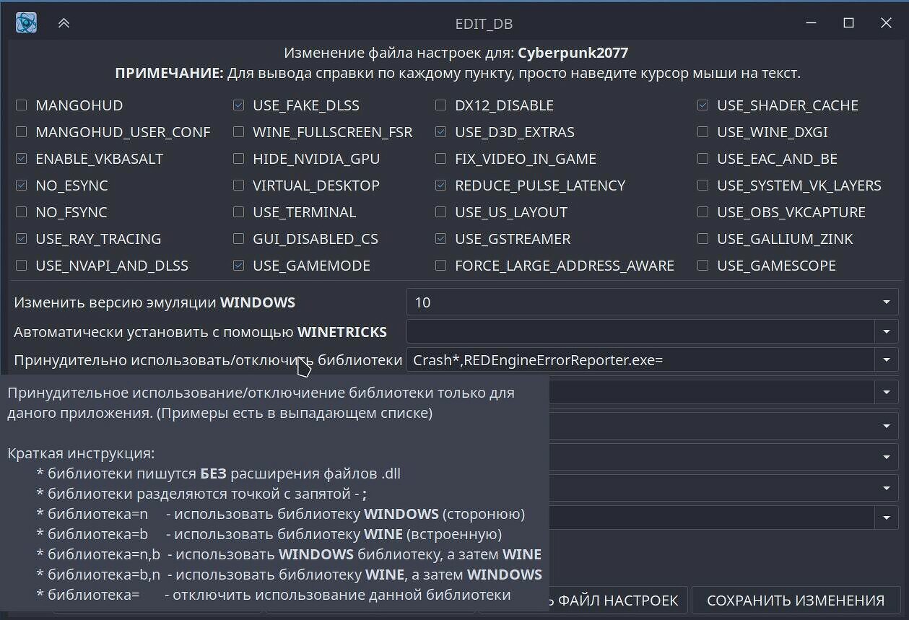Toggle the USE_RAY_TRACING checkbox
The image size is (909, 620).
[x=22, y=239]
